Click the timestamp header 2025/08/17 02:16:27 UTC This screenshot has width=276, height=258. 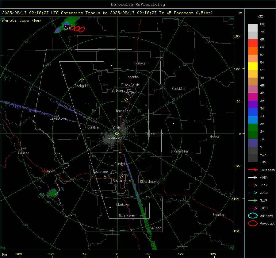[x=30, y=13]
